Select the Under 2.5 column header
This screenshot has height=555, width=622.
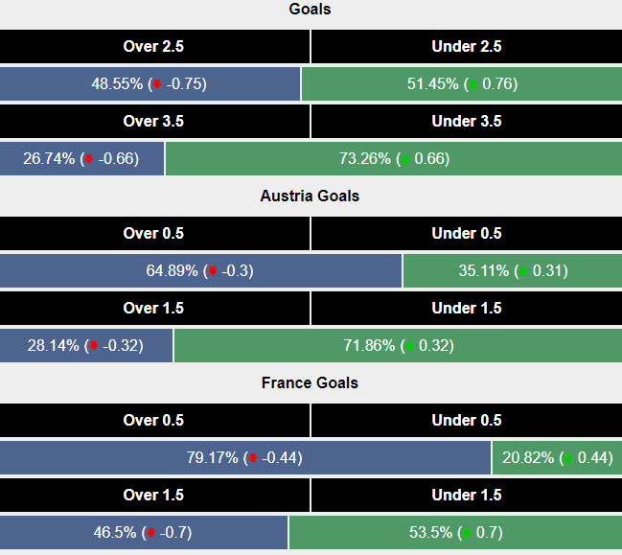click(x=467, y=46)
